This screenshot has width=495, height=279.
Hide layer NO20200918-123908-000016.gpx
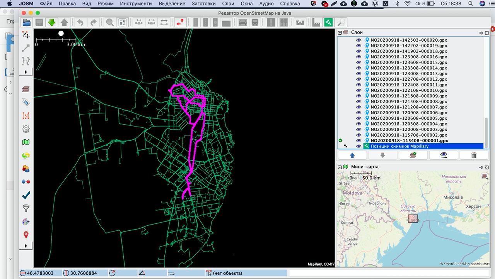pyautogui.click(x=358, y=57)
